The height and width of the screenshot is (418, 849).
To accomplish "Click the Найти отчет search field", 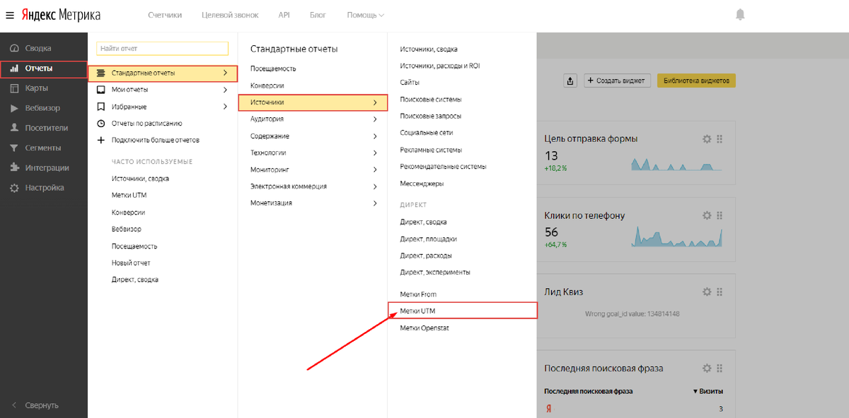I will point(162,49).
